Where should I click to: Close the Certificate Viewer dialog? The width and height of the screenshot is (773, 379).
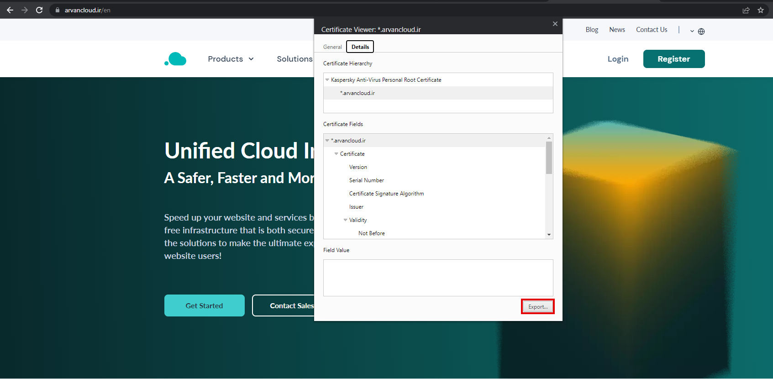coord(555,24)
